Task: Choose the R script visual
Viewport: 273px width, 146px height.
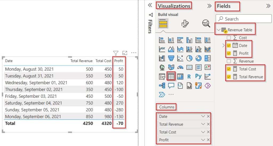Action: (189, 76)
